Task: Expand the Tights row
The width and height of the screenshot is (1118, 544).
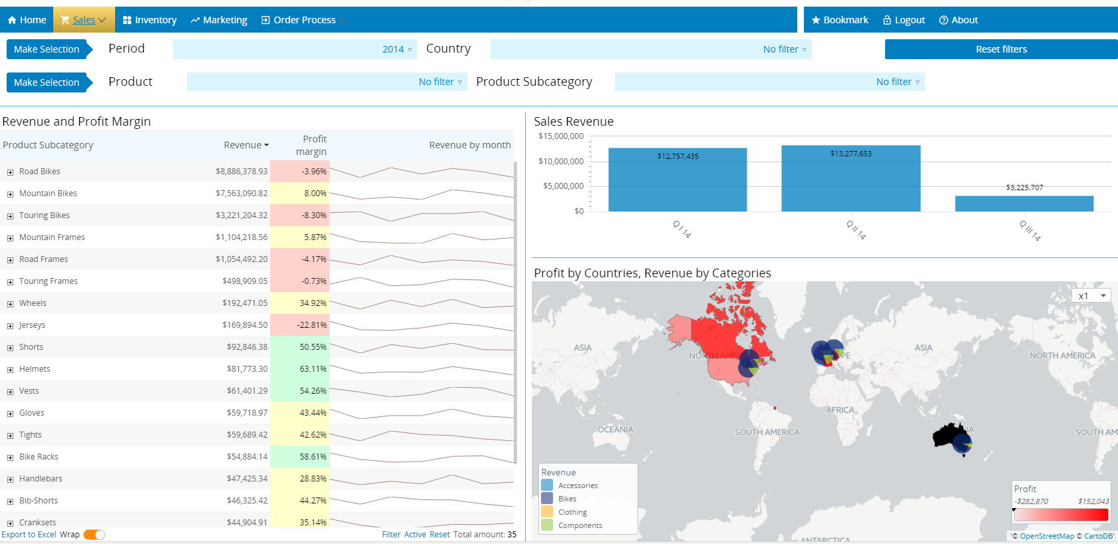Action: (10, 436)
